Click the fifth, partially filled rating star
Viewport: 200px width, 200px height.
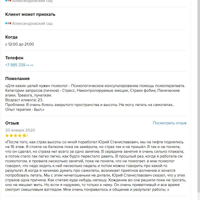pos(24,136)
